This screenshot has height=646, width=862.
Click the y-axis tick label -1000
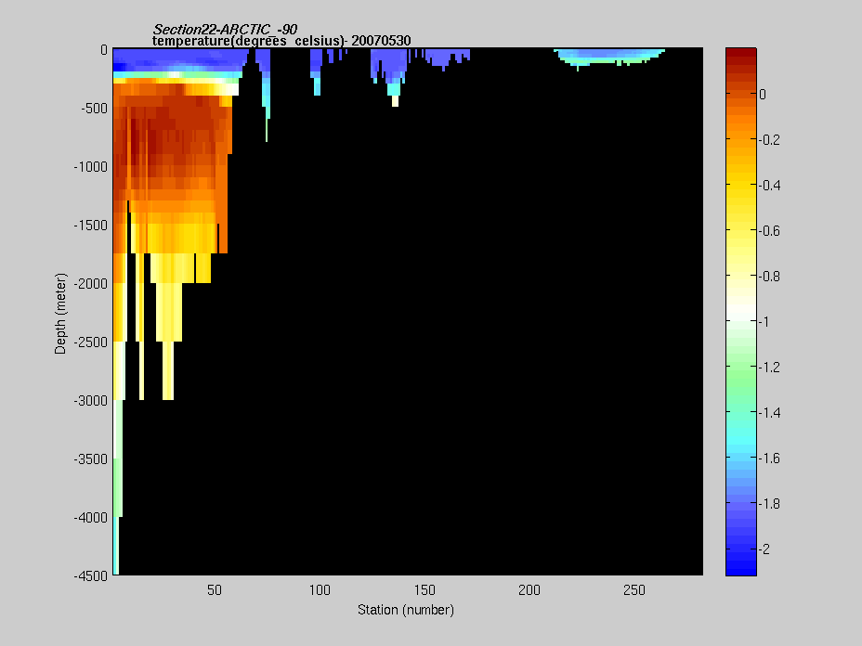click(91, 167)
